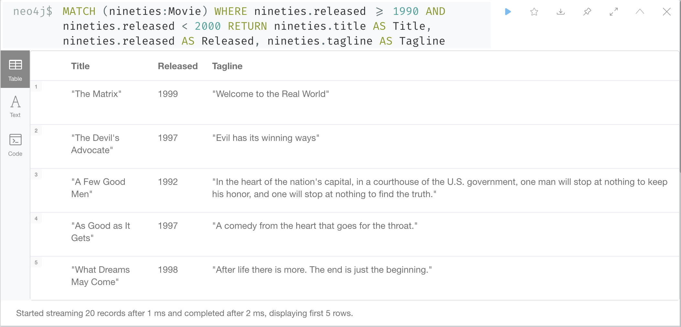Image resolution: width=681 pixels, height=327 pixels.
Task: Click the Released column header
Action: (x=178, y=66)
